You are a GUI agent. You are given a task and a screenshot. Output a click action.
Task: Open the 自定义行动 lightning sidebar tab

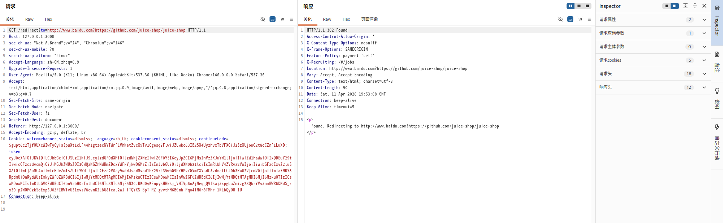click(x=717, y=142)
